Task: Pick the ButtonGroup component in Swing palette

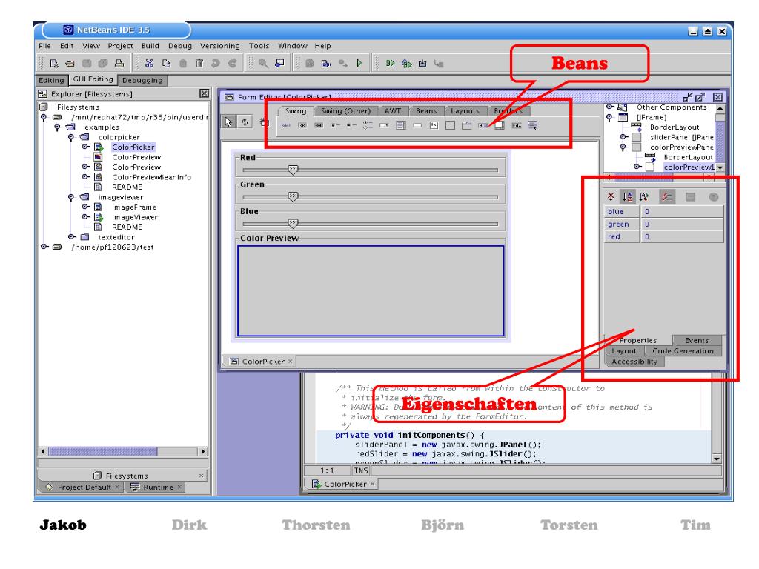Action: point(368,126)
